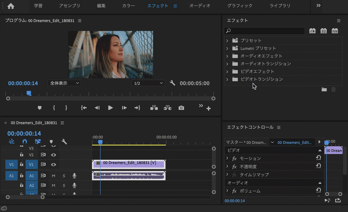Toggle nest sequence insert mode
Image resolution: width=348 pixels, height=212 pixels.
click(x=12, y=142)
